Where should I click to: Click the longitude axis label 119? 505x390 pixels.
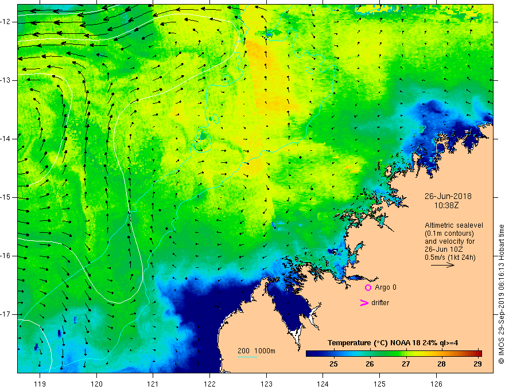coord(40,384)
